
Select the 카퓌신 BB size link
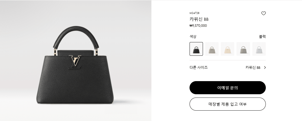tap(253, 67)
